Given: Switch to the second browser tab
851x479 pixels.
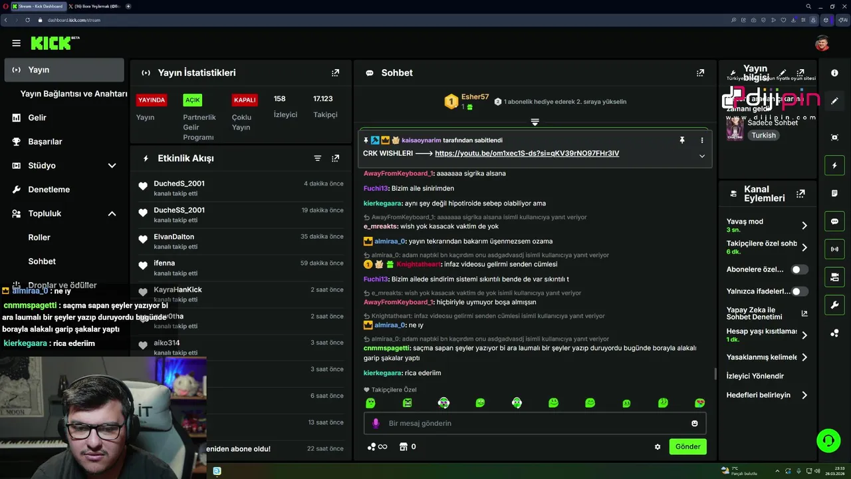Looking at the screenshot, I should [x=94, y=6].
